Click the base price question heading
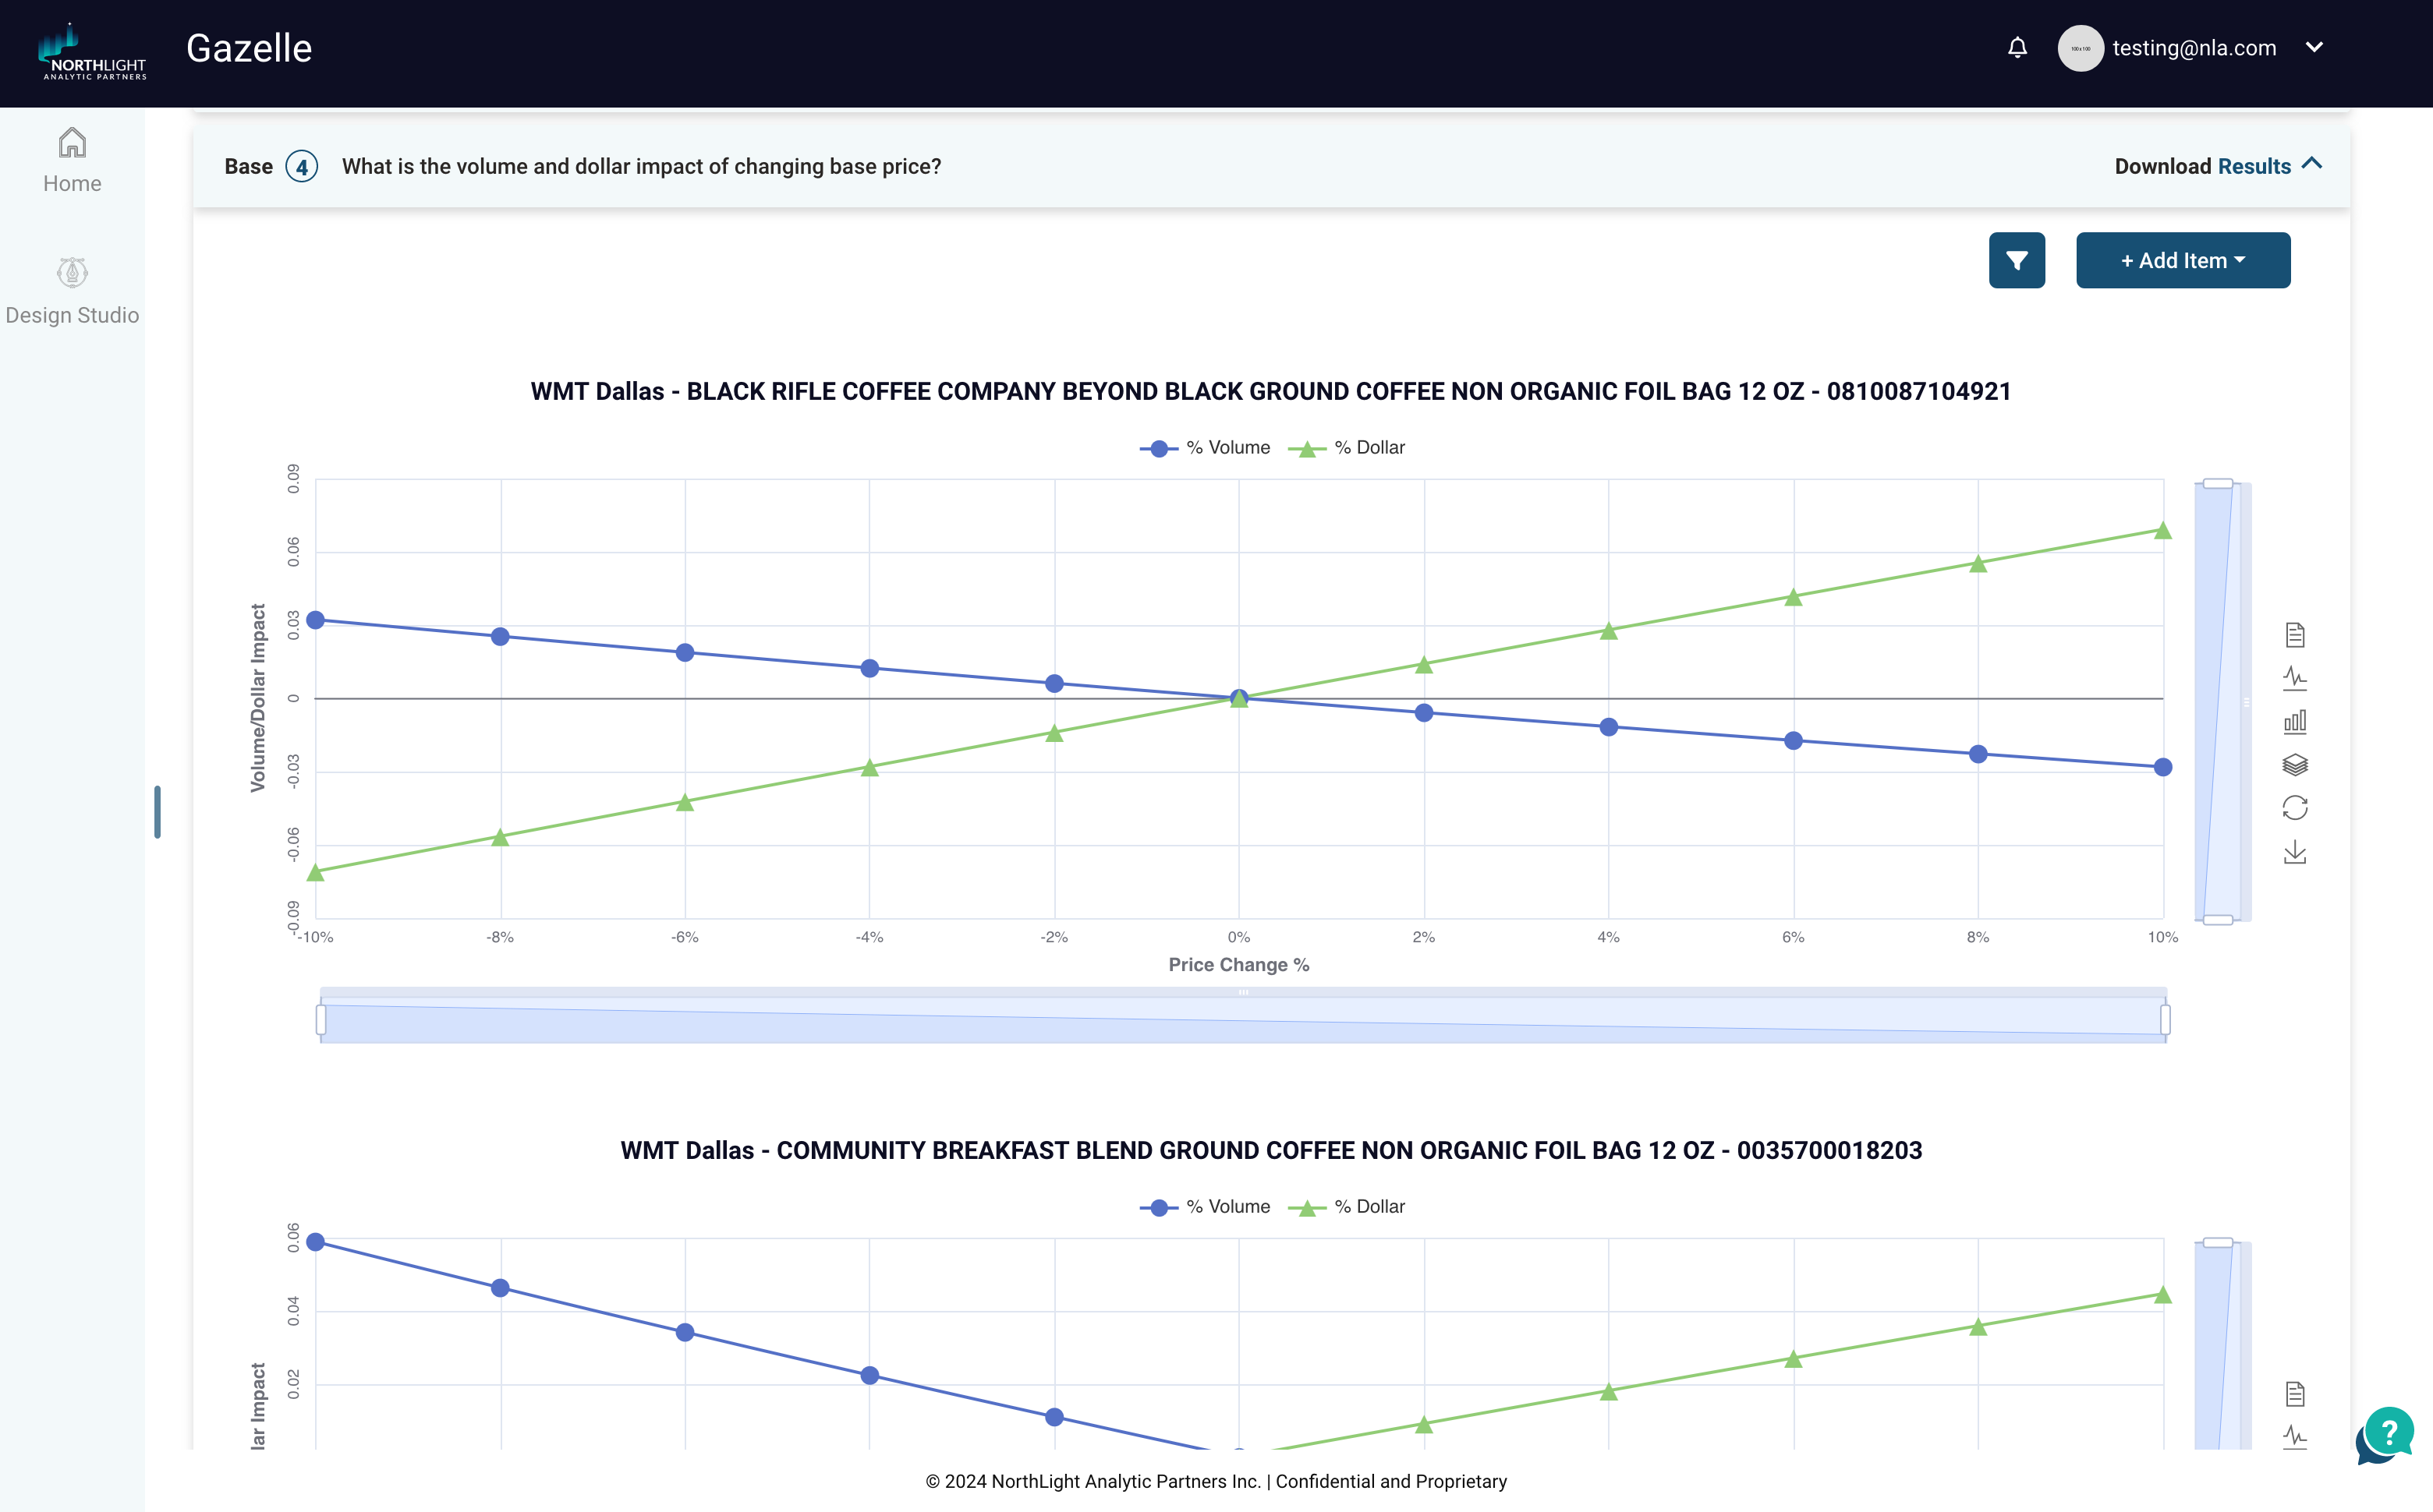The image size is (2433, 1512). [641, 166]
